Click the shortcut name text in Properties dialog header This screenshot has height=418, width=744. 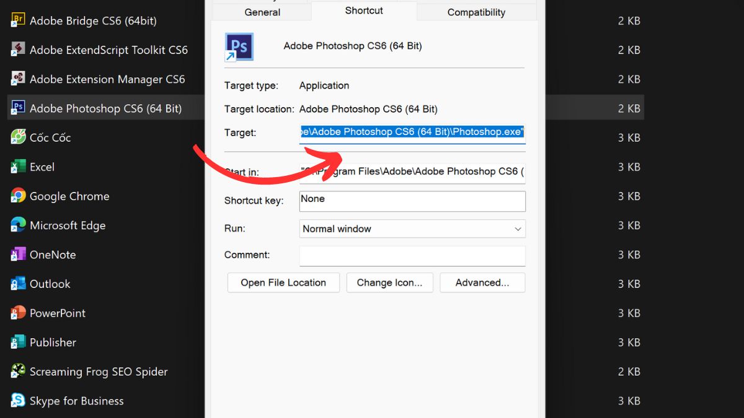353,46
